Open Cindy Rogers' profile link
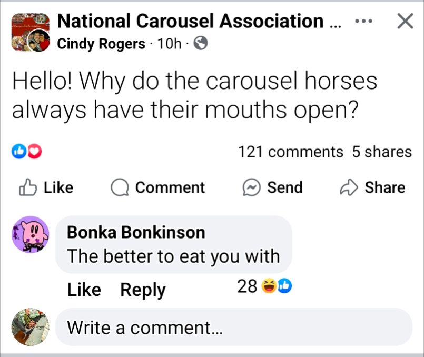 [101, 44]
